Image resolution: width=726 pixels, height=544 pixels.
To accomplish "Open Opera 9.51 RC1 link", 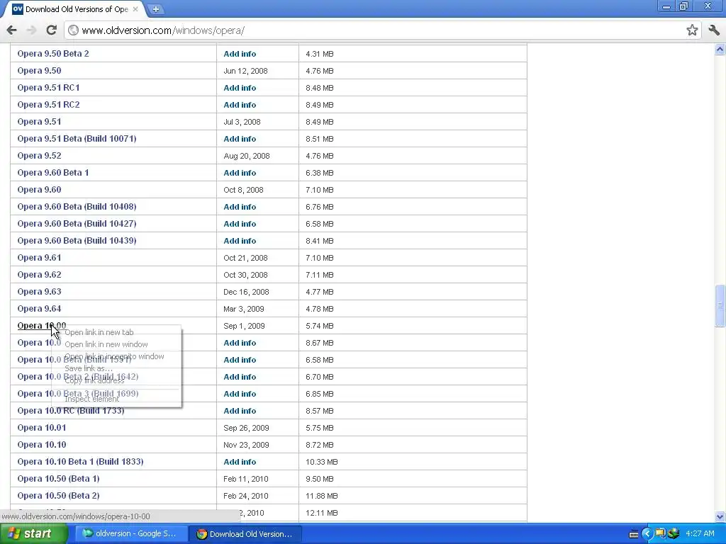I will 49,88.
